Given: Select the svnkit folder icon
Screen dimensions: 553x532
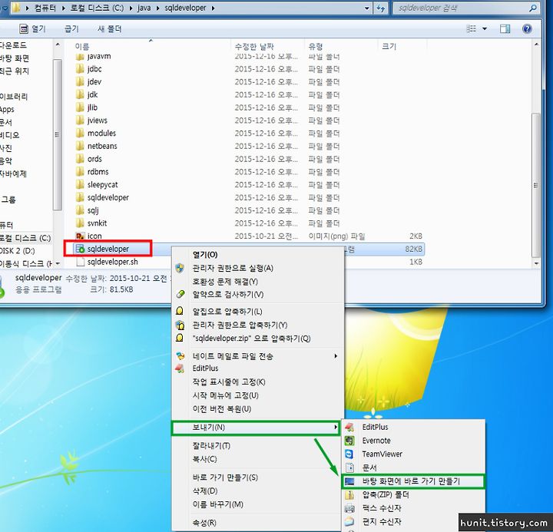Looking at the screenshot, I should (x=80, y=223).
